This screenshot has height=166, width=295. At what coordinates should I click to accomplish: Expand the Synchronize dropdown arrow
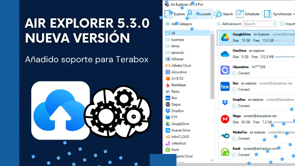[x=294, y=14]
